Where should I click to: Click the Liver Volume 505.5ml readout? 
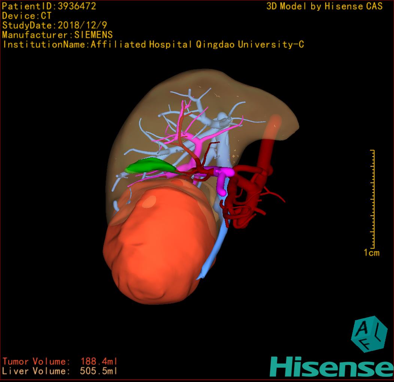point(60,371)
